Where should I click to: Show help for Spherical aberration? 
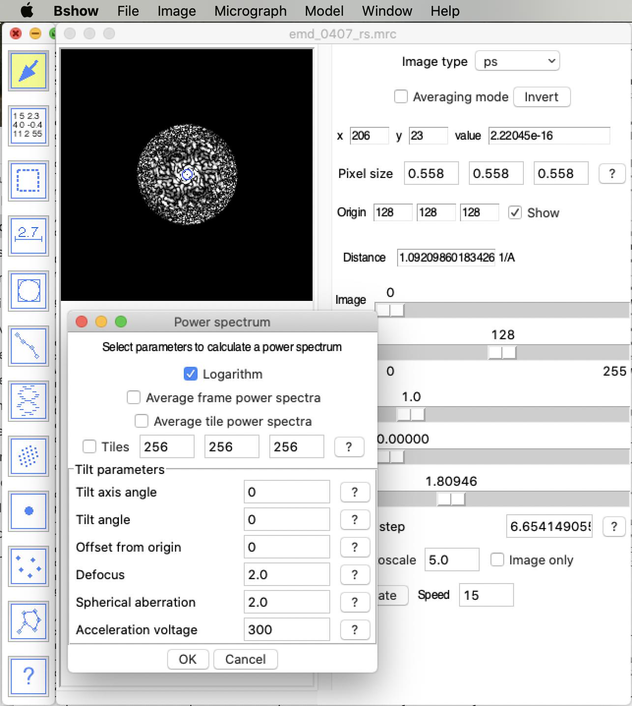pyautogui.click(x=355, y=602)
